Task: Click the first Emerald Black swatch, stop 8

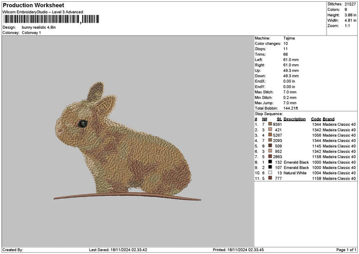Action: pos(270,162)
